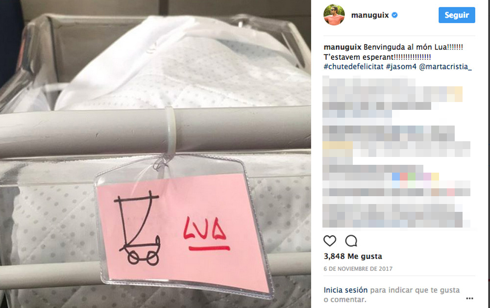
Task: Follow the account with Seguir button
Action: [457, 15]
